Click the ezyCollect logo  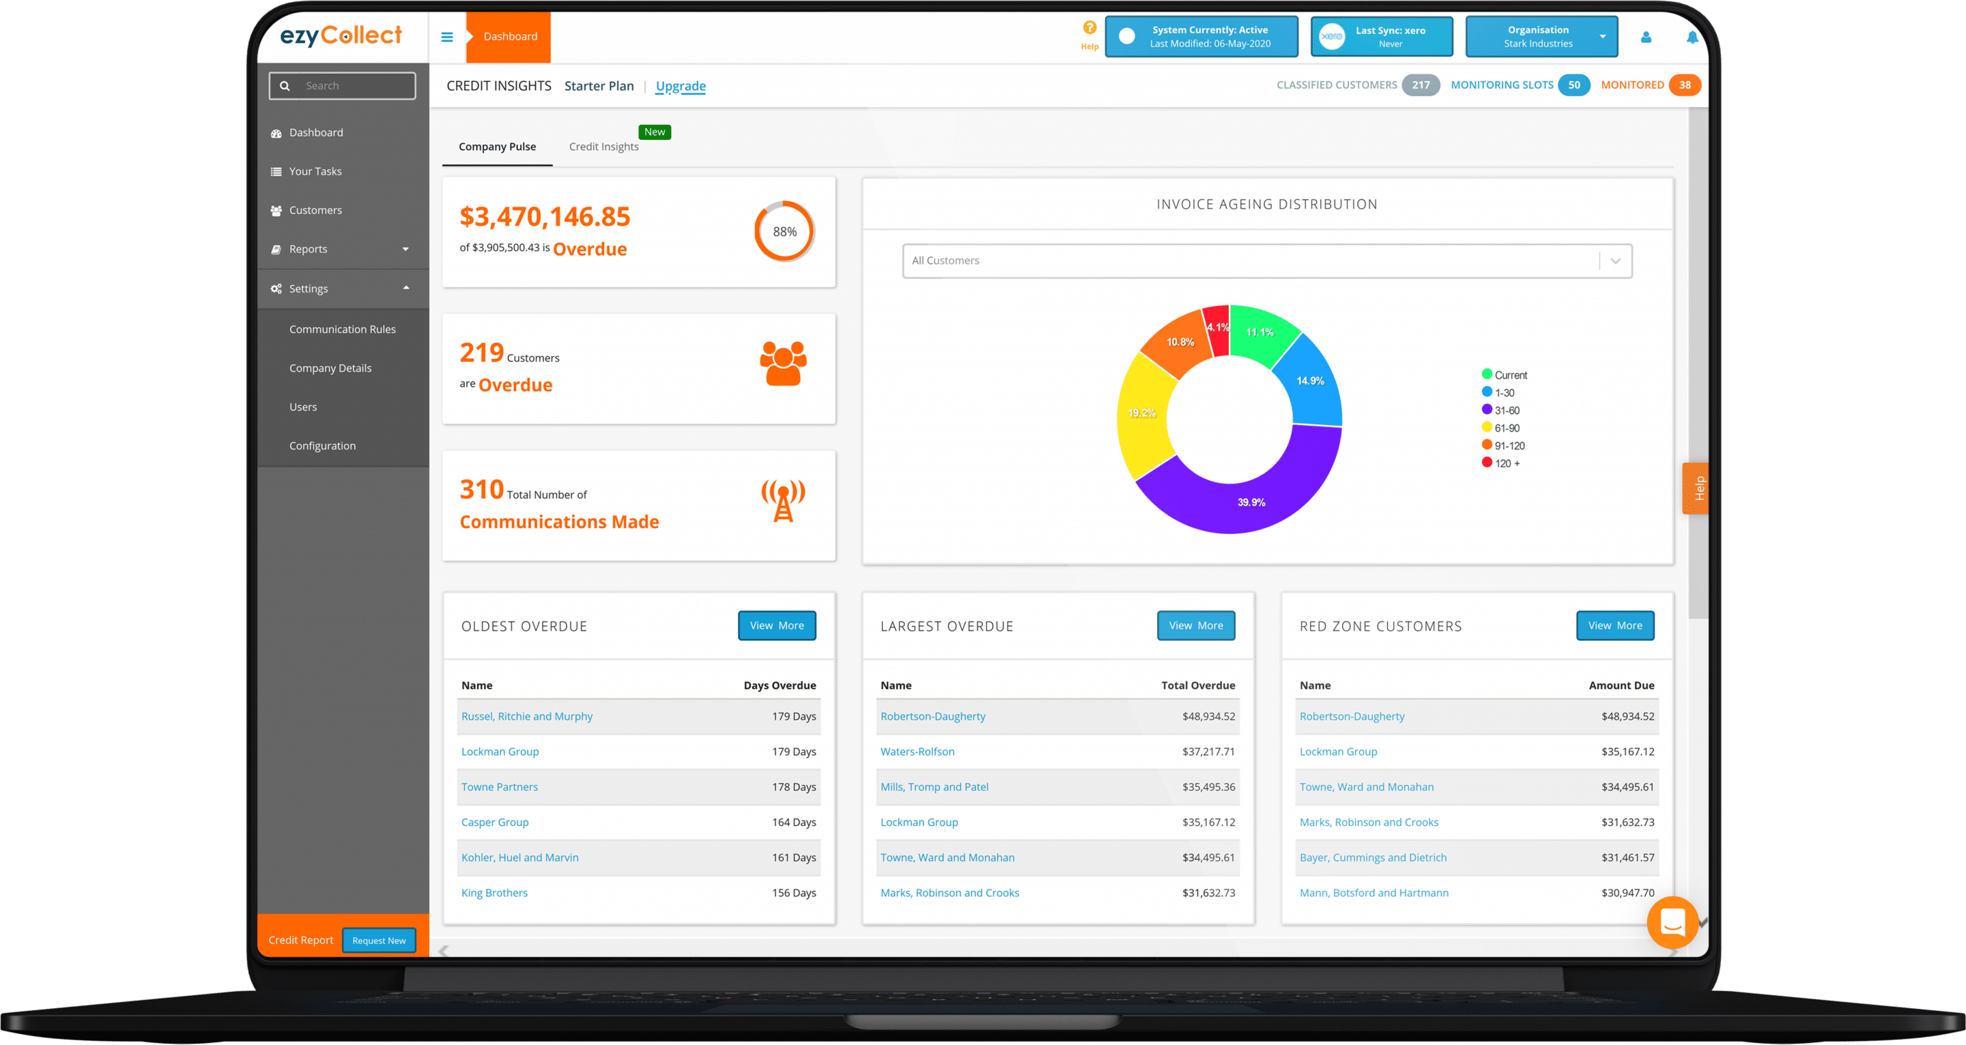(x=341, y=35)
